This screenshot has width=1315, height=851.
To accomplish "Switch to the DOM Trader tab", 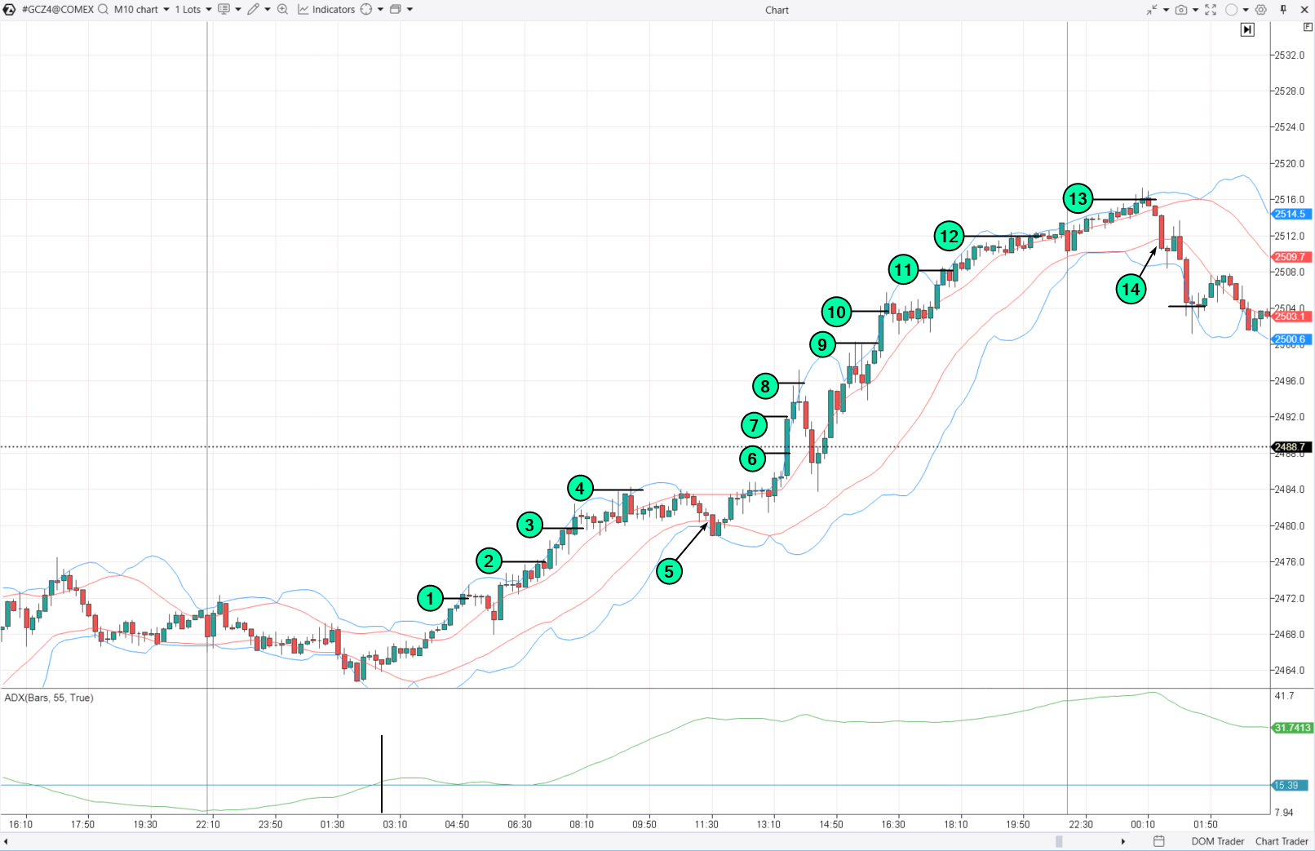I will (1218, 841).
